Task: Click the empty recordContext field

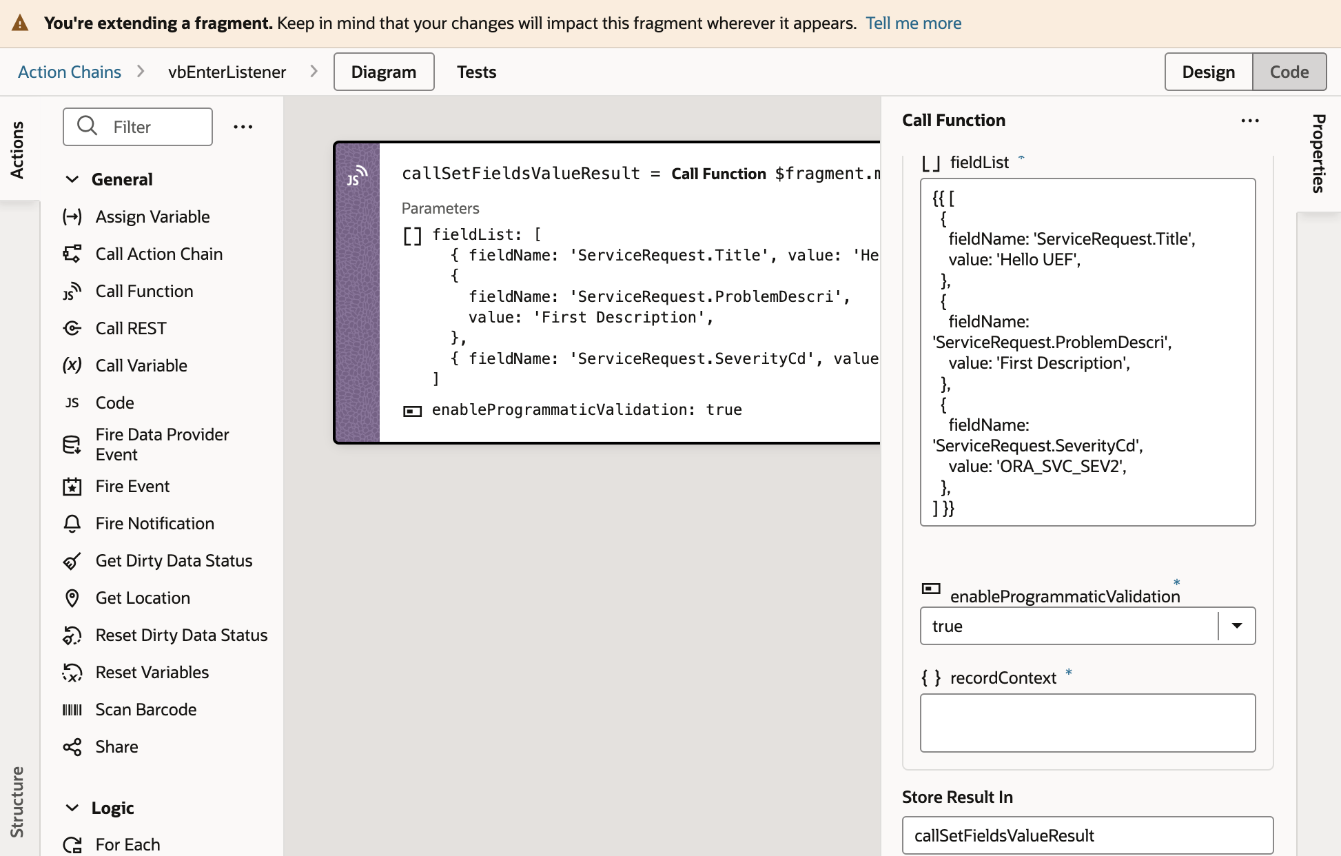Action: tap(1088, 723)
